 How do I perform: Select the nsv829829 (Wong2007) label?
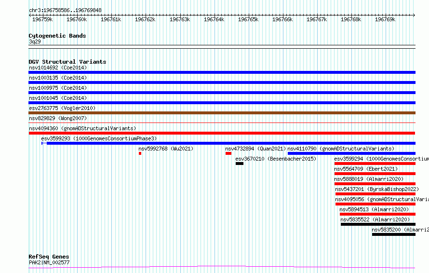pos(58,118)
